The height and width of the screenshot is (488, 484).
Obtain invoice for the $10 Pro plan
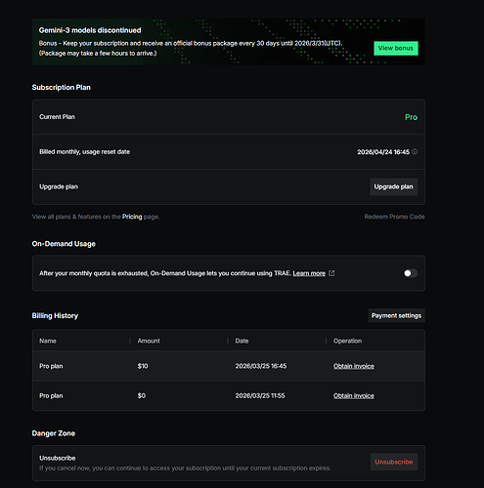coord(354,366)
